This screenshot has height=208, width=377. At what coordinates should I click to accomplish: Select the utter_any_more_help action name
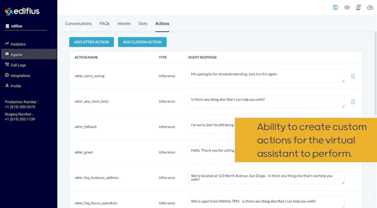tap(91, 102)
